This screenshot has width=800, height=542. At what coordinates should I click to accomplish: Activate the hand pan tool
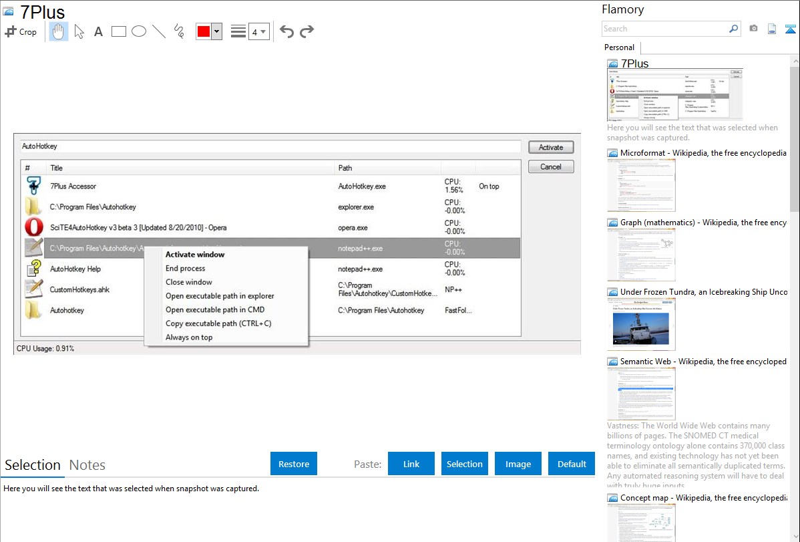coord(59,31)
